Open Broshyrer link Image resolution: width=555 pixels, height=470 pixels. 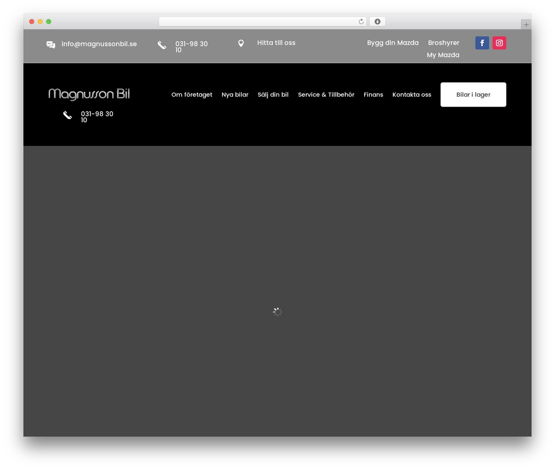pyautogui.click(x=444, y=42)
